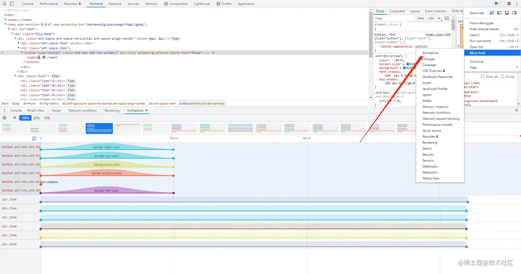This screenshot has width=521, height=274.
Task: Check the Group checkbox
Action: click(x=502, y=77)
